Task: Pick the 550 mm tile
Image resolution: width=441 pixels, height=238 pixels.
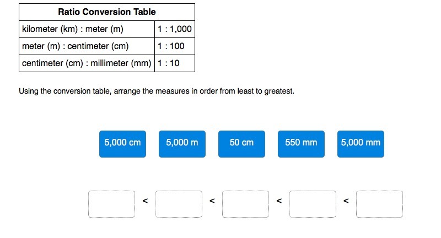Action: [x=301, y=144]
